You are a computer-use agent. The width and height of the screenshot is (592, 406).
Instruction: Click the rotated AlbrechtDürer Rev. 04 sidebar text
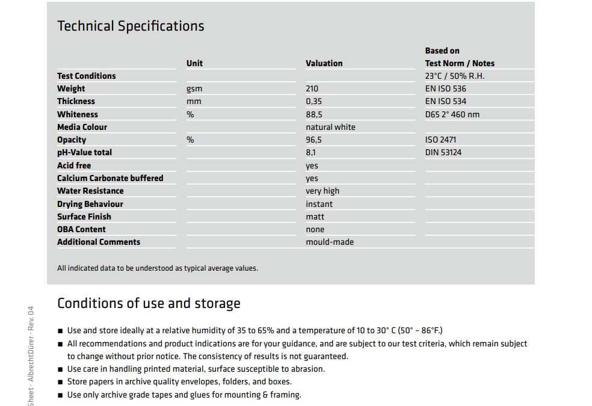31,356
